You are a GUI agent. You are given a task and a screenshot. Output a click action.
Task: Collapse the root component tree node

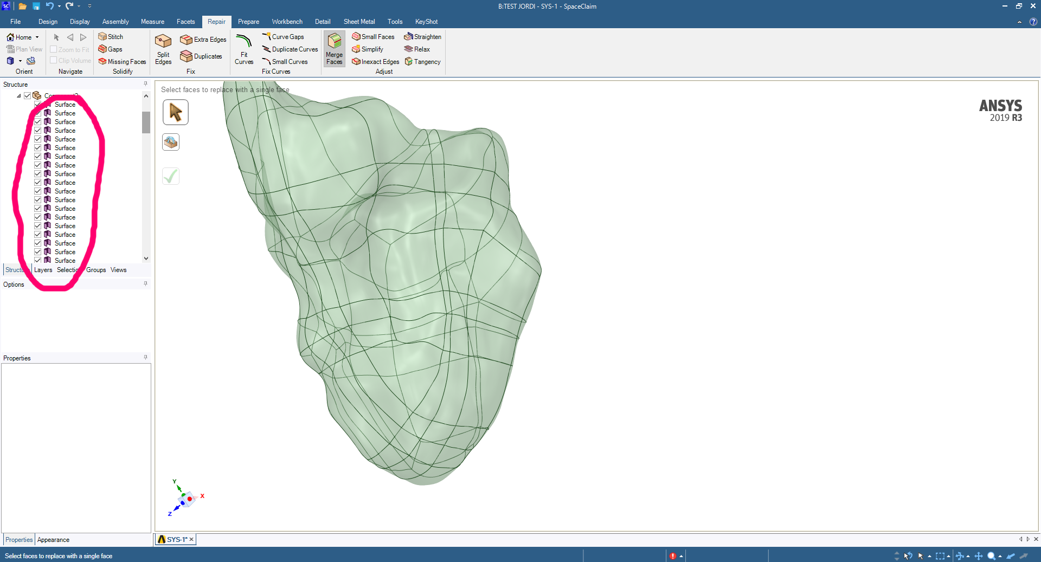point(19,96)
